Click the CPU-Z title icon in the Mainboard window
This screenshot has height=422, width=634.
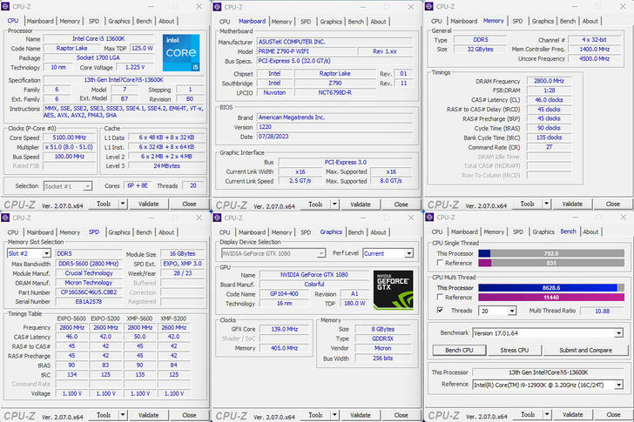[218, 6]
